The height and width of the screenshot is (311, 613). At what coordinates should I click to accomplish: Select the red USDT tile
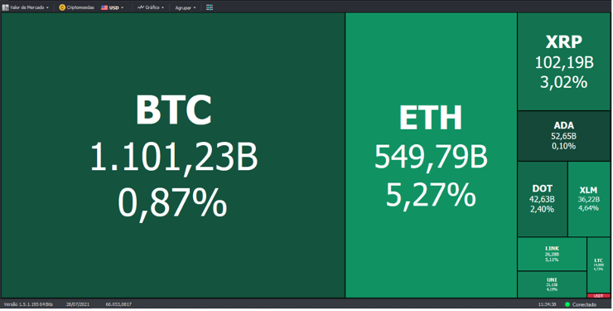(599, 296)
